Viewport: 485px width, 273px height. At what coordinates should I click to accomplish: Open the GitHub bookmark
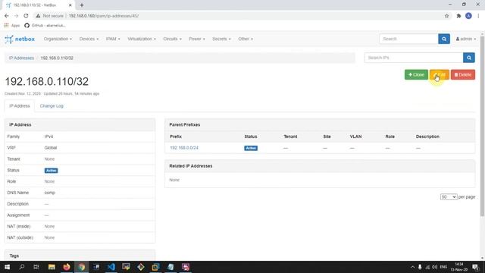[45, 25]
